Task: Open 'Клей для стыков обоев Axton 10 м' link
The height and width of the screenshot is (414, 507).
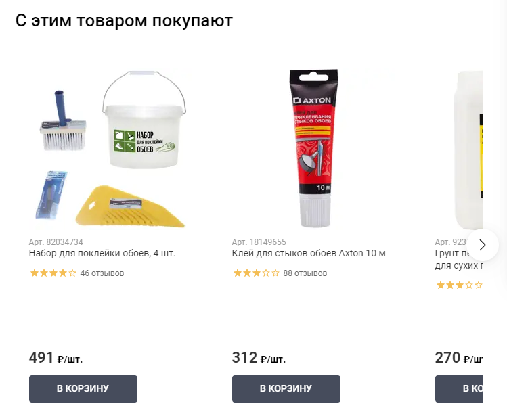Action: click(x=309, y=253)
